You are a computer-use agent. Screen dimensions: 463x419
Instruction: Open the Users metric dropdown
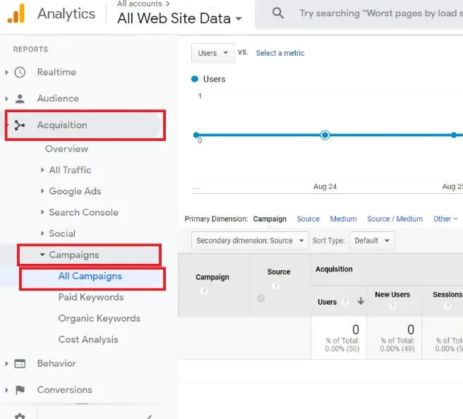click(x=213, y=53)
